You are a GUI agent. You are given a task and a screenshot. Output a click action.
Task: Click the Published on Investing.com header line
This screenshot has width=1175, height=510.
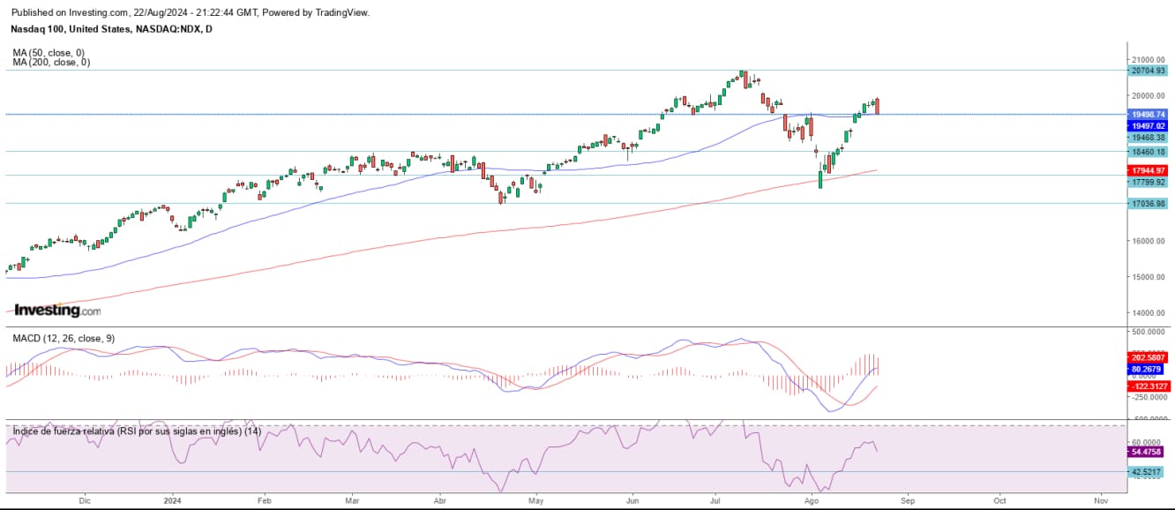191,12
